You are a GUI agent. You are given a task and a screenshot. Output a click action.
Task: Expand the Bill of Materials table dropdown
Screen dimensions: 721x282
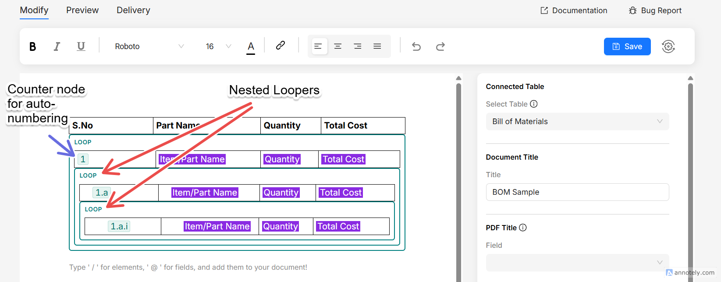tap(577, 121)
